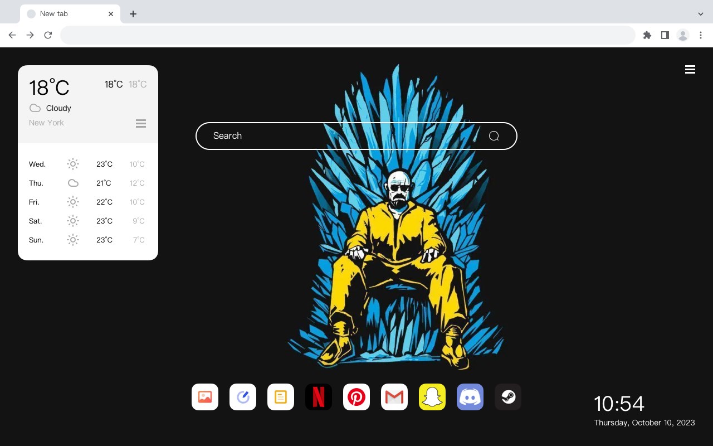Select the New tab tab
The image size is (713, 446).
point(70,14)
